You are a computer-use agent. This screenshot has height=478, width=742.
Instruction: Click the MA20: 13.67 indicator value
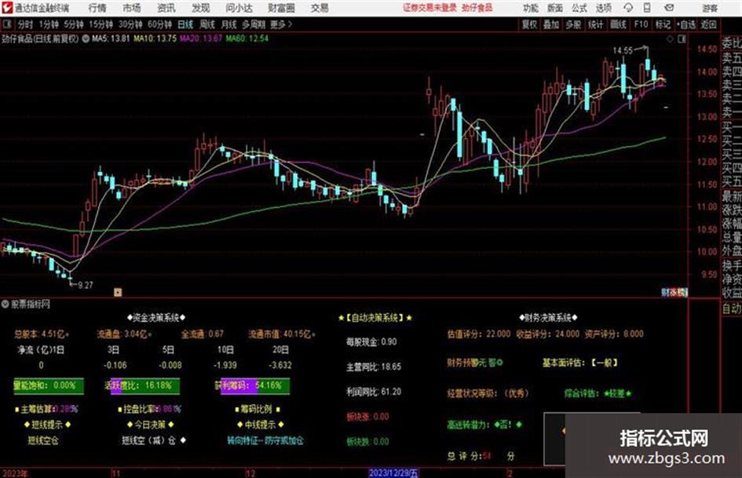tap(201, 38)
